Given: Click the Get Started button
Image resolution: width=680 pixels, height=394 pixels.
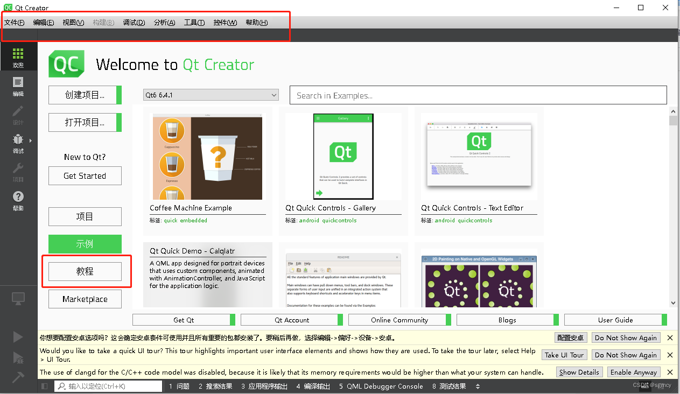Looking at the screenshot, I should pyautogui.click(x=85, y=176).
